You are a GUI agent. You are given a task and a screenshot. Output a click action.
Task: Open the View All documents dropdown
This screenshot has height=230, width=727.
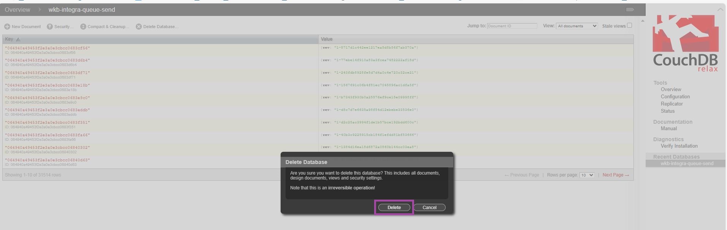[577, 26]
